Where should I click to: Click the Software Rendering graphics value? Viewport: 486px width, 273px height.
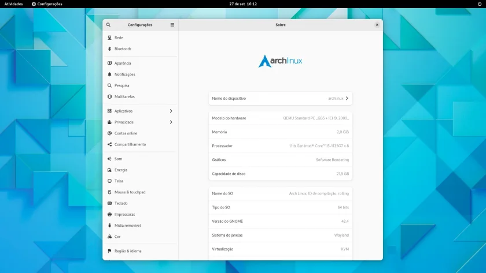332,160
